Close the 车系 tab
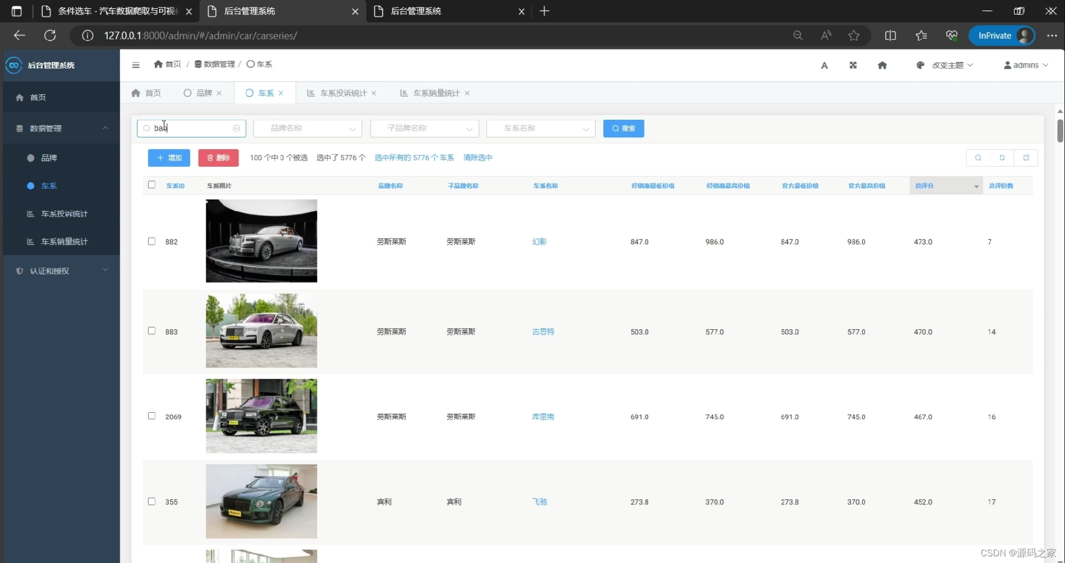 point(281,93)
